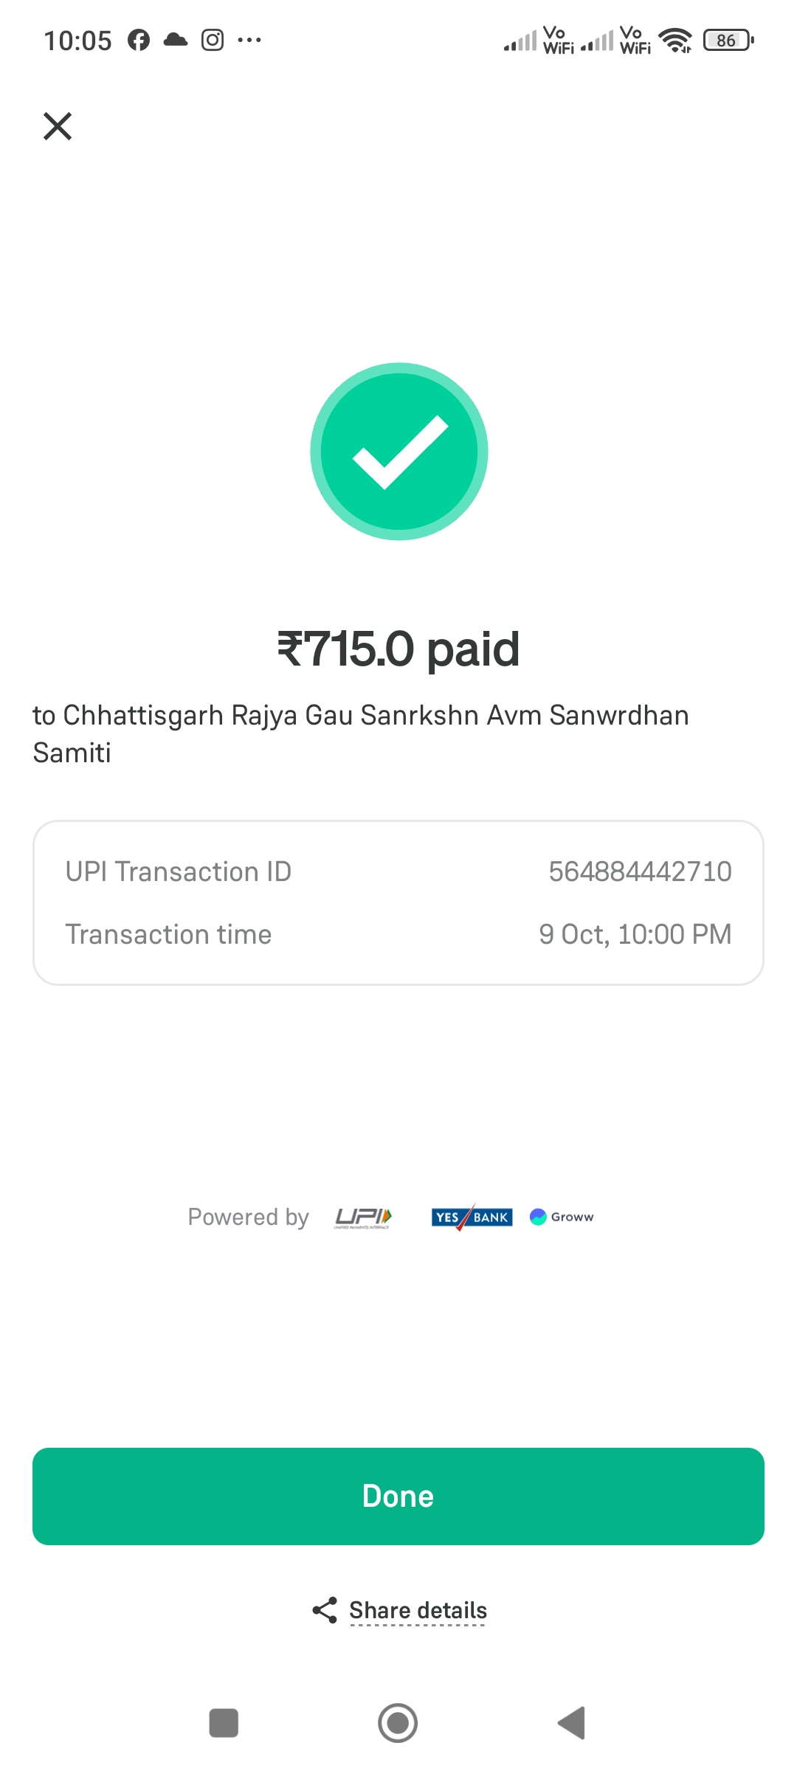Tap the Instagram notification icon
The height and width of the screenshot is (1771, 797).
click(x=213, y=40)
